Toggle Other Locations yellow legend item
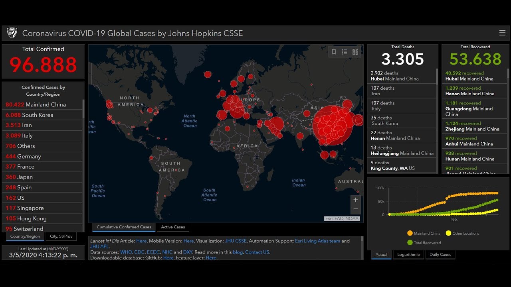This screenshot has width=511, height=287. coord(462,234)
